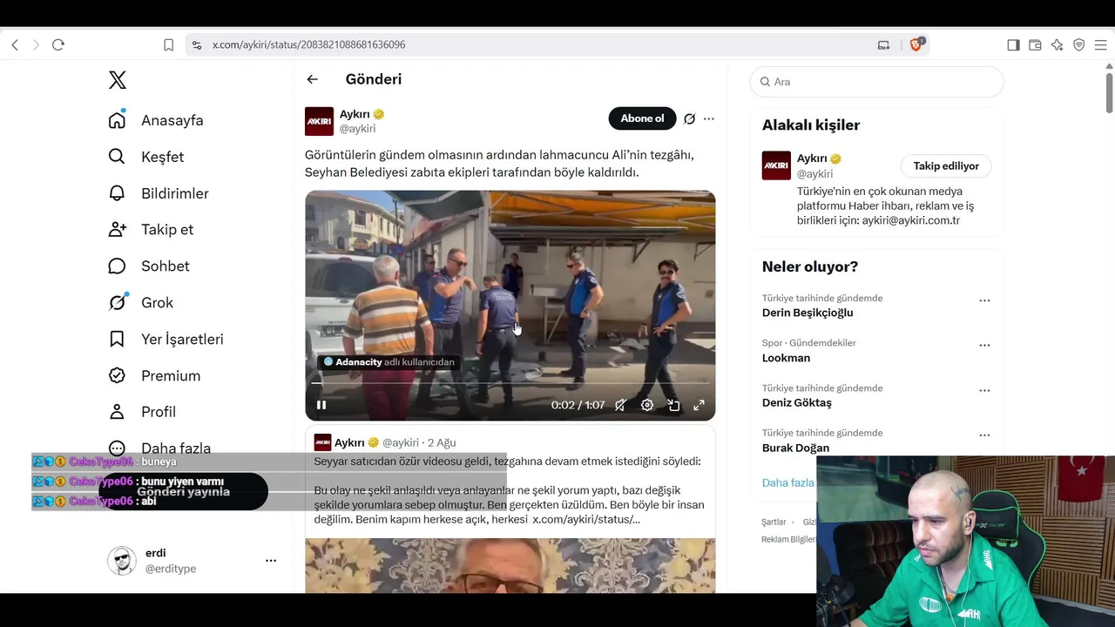
Task: Open the Brave Wallet icon
Action: (x=1035, y=44)
